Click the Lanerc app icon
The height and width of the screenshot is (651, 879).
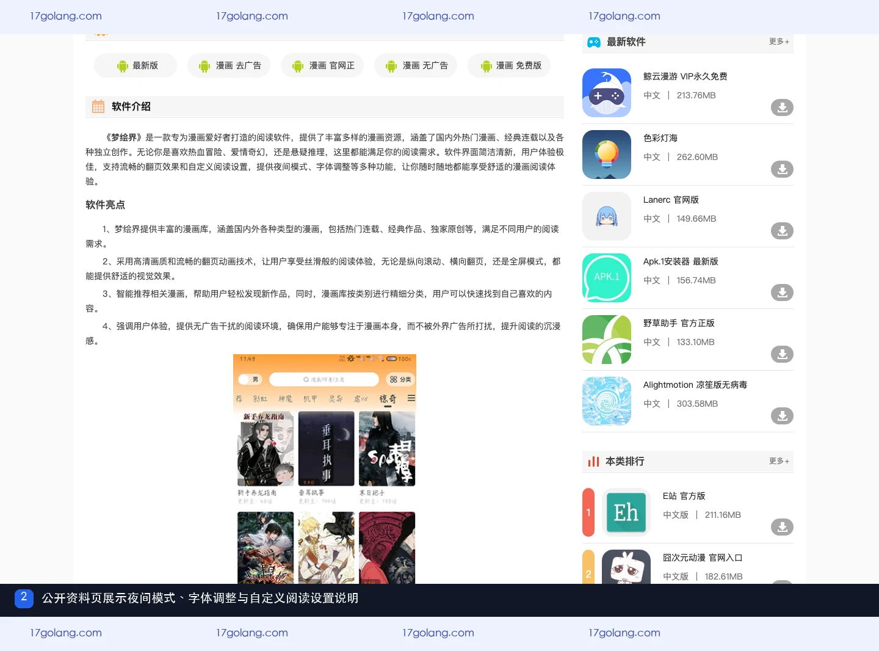(607, 216)
